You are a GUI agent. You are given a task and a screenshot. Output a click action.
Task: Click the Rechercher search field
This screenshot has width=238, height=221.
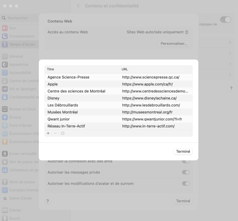click(x=20, y=18)
